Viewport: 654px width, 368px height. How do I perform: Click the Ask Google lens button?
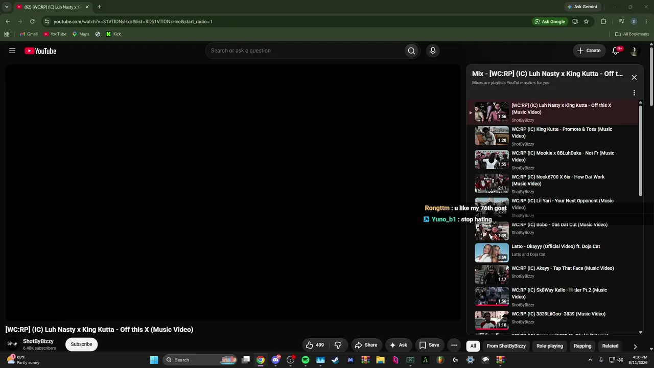pos(550,21)
